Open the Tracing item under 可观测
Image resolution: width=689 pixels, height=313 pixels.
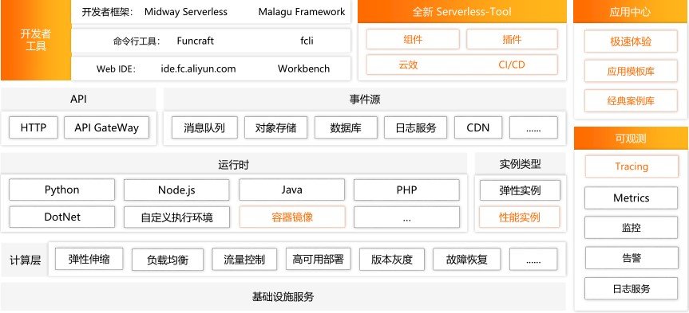pos(632,166)
